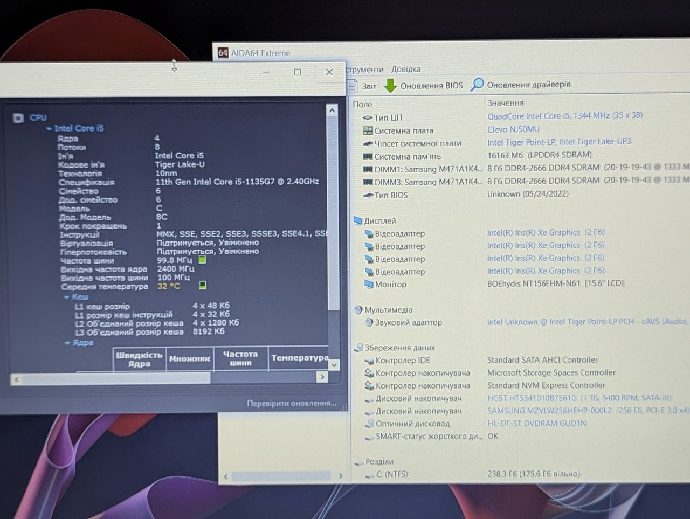Click the left arrow of the CPU window's horizontal scrollbar
Viewport: 690px width, 519px height.
[17, 379]
